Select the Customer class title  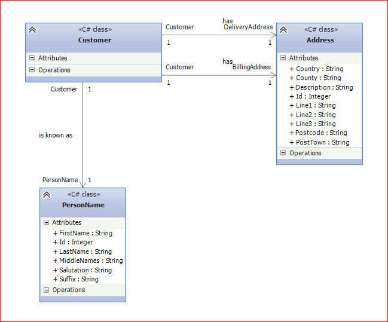pos(95,40)
